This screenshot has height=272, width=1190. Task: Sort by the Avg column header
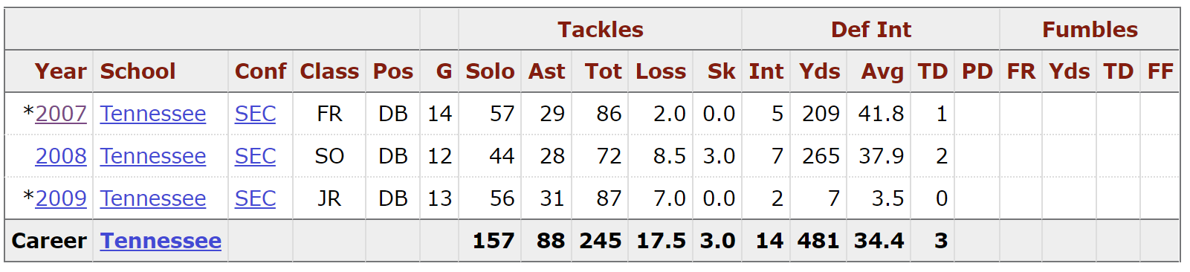point(882,71)
